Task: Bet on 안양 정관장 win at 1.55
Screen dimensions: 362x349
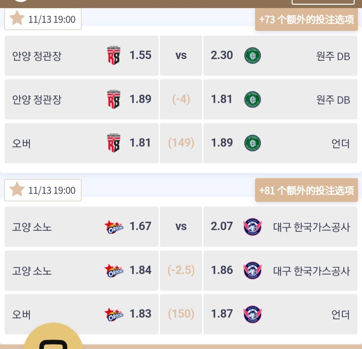Action: [x=81, y=56]
